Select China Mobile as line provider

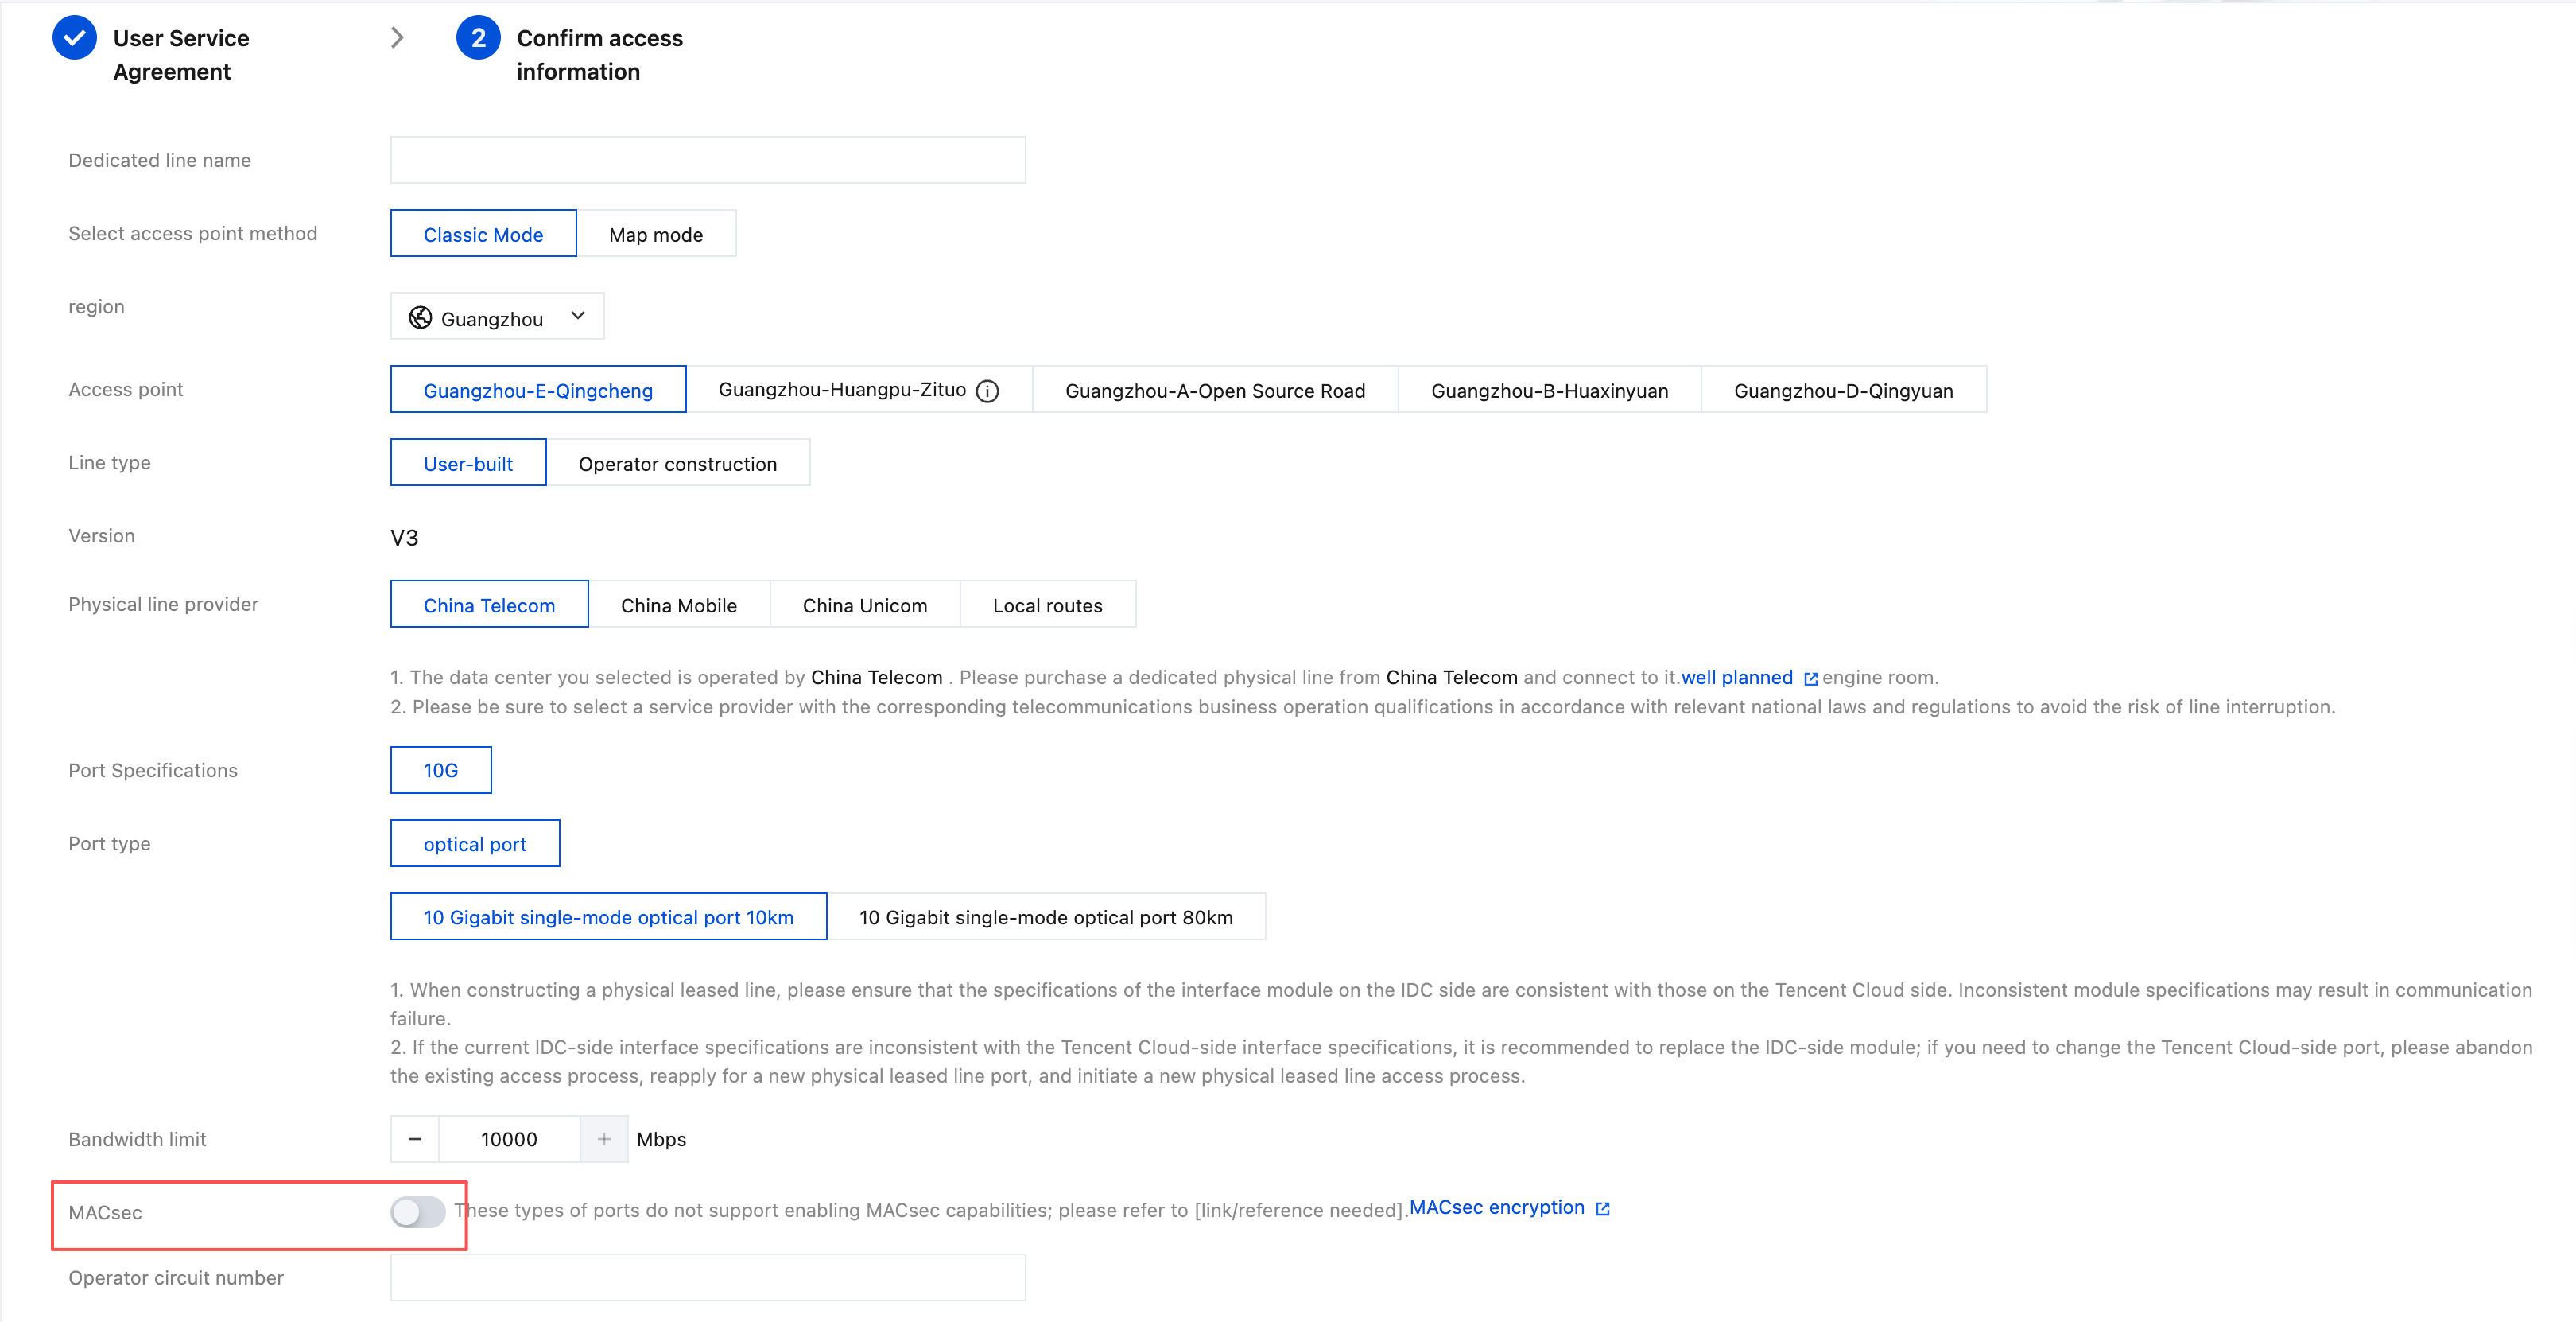point(678,605)
